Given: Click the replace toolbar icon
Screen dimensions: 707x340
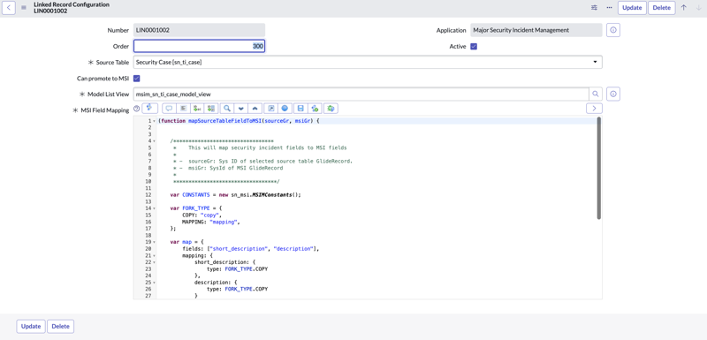Looking at the screenshot, I should [x=197, y=108].
